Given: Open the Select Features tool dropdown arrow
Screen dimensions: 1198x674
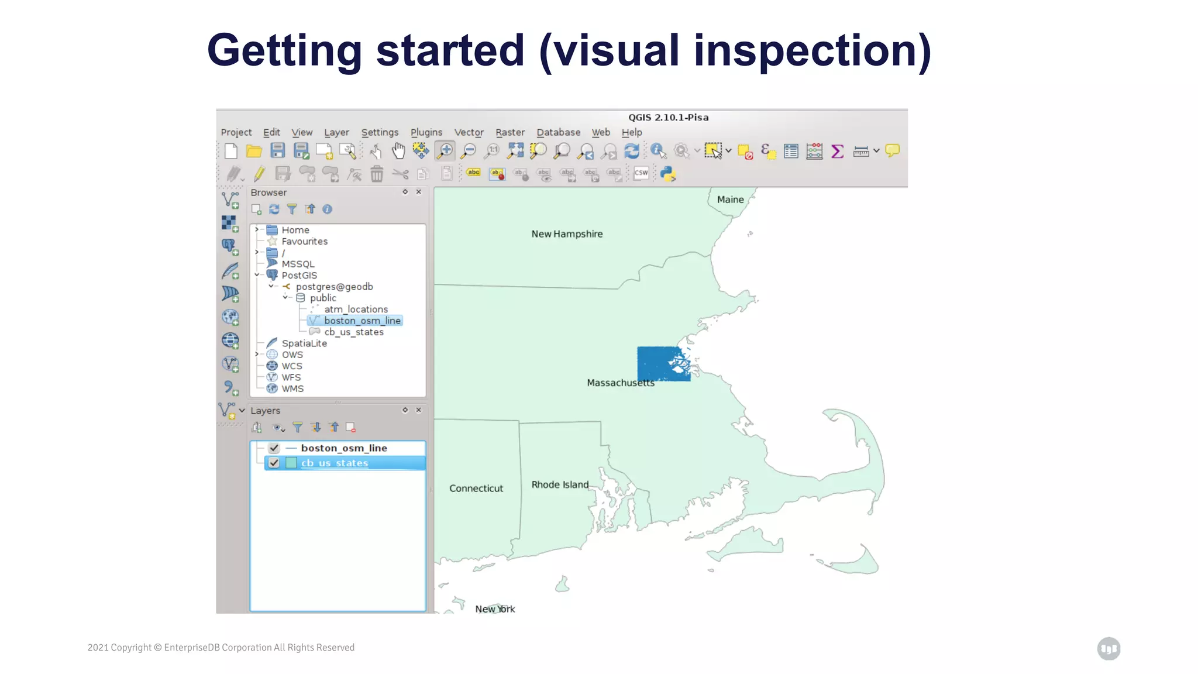Looking at the screenshot, I should pyautogui.click(x=728, y=151).
